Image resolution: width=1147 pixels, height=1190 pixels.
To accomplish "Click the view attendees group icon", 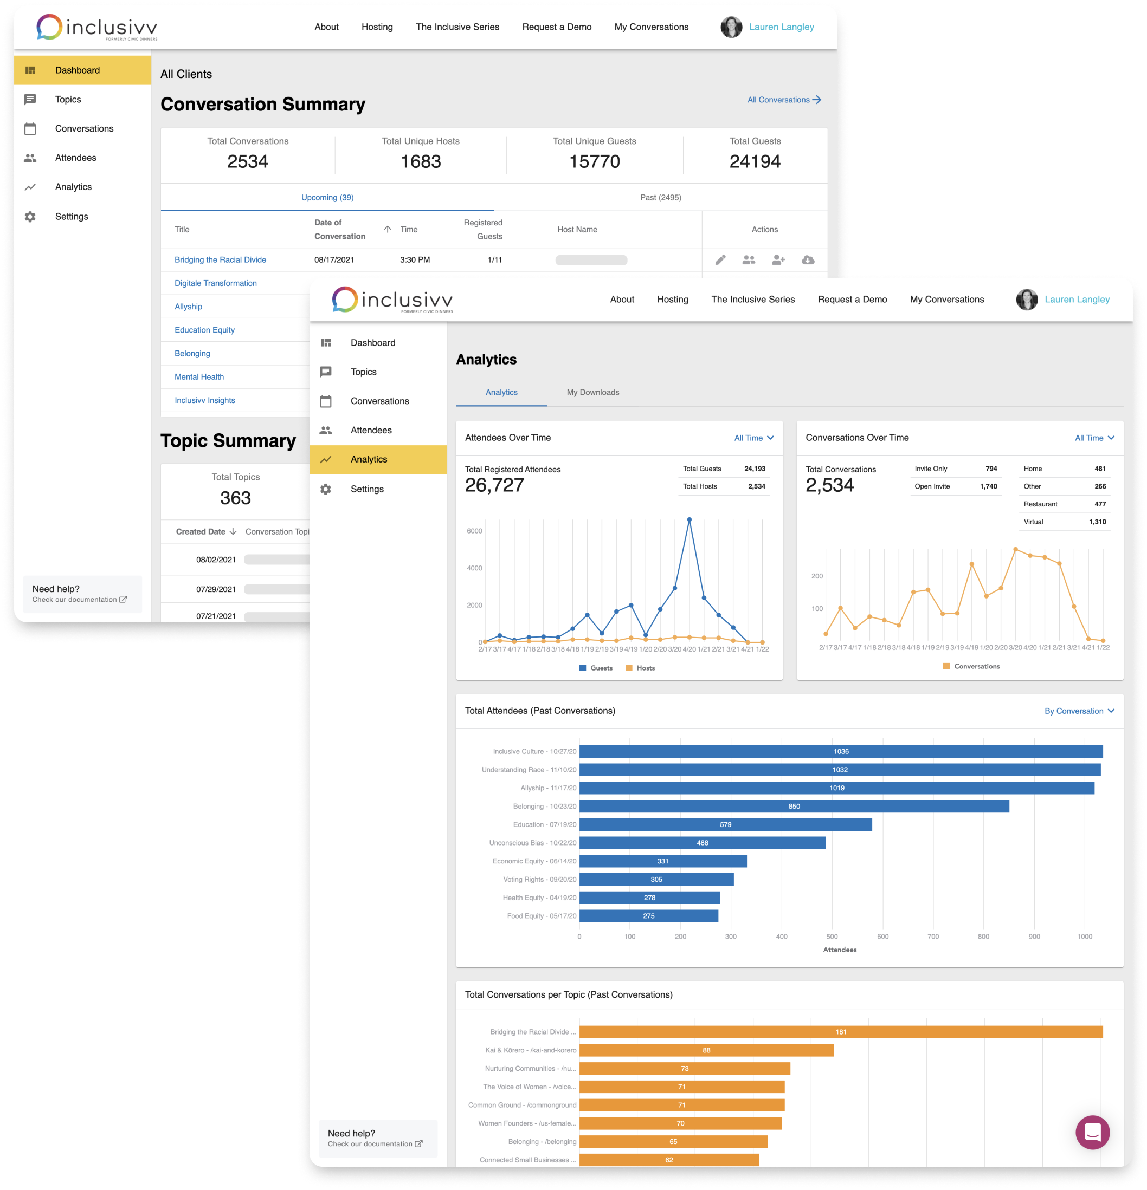I will pyautogui.click(x=749, y=260).
